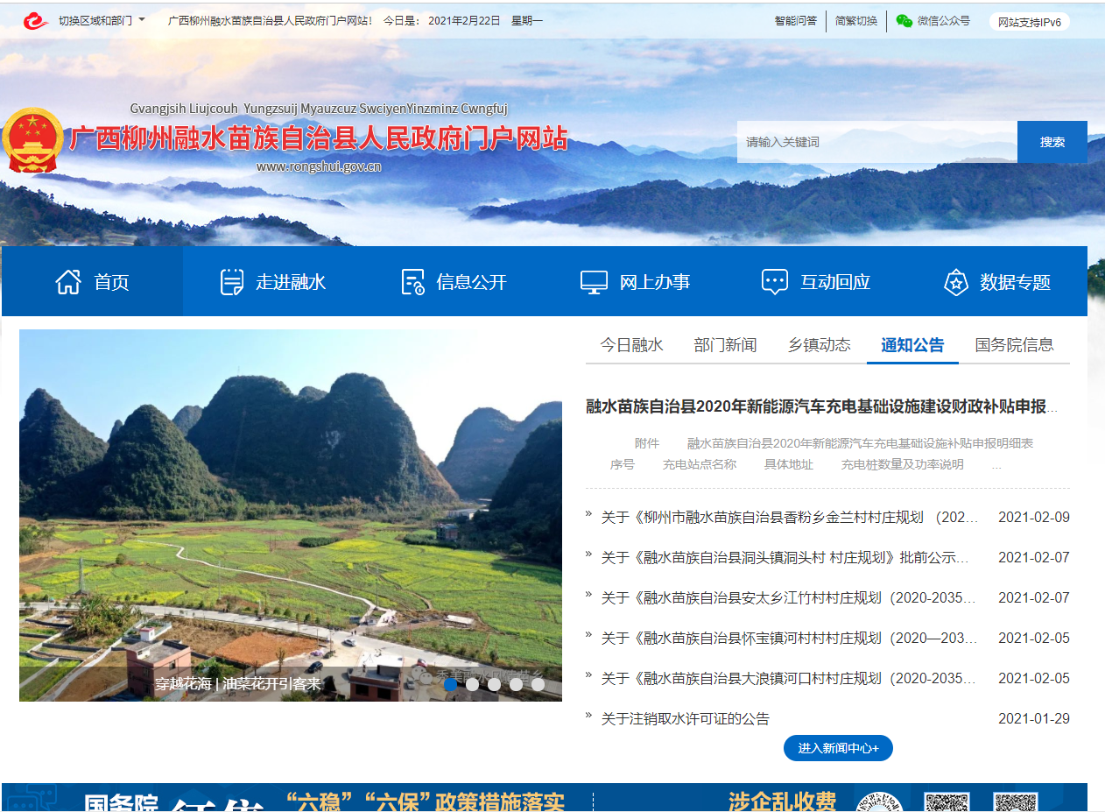
Task: Switch to the 今日融水 tab
Action: pos(631,345)
